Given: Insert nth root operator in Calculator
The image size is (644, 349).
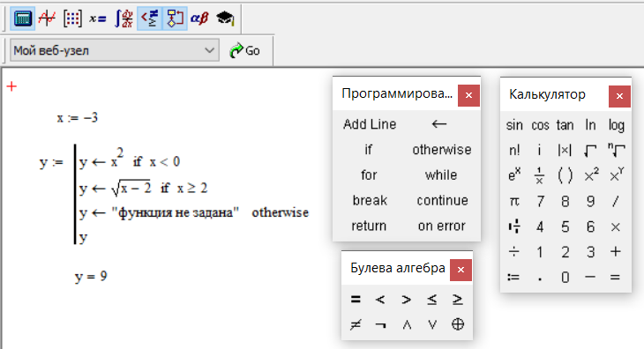Looking at the screenshot, I should coord(616,151).
